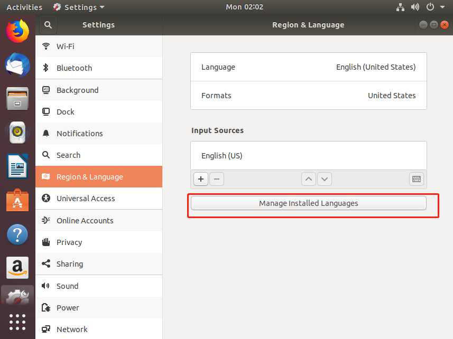Open Wi-Fi settings panel
The height and width of the screenshot is (339, 453).
(99, 46)
